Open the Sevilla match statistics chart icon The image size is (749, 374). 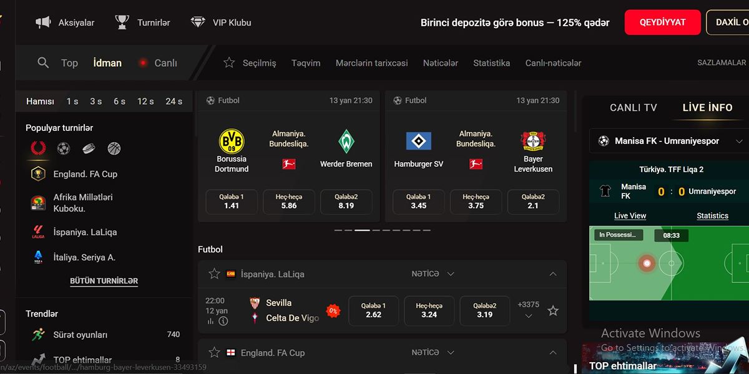point(210,321)
